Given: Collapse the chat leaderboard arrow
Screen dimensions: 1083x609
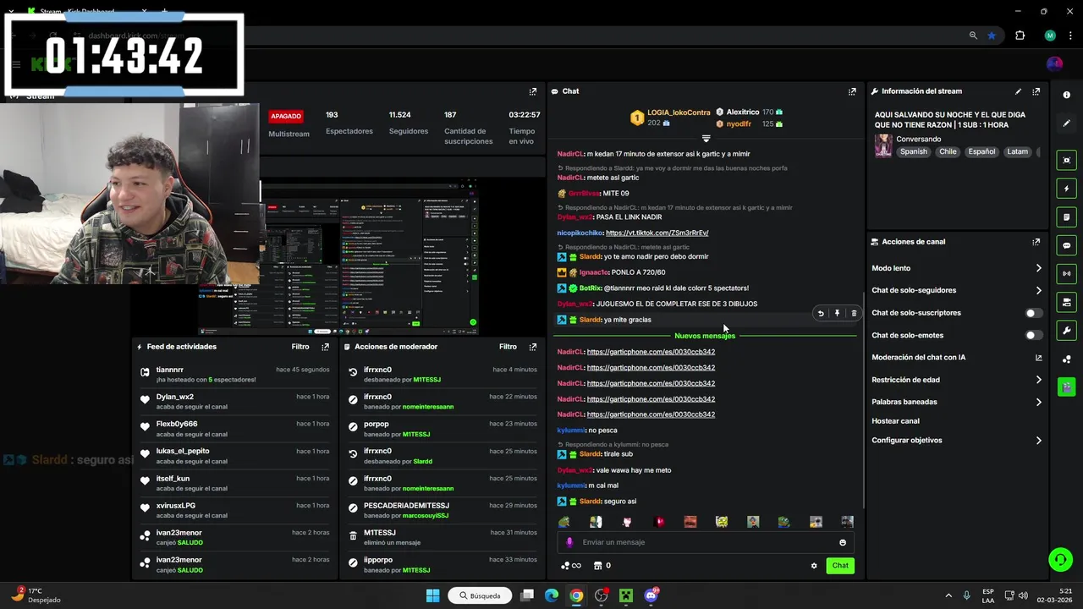Looking at the screenshot, I should [706, 138].
